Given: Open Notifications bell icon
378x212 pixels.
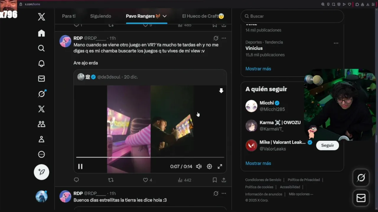Looking at the screenshot, I should click(41, 64).
